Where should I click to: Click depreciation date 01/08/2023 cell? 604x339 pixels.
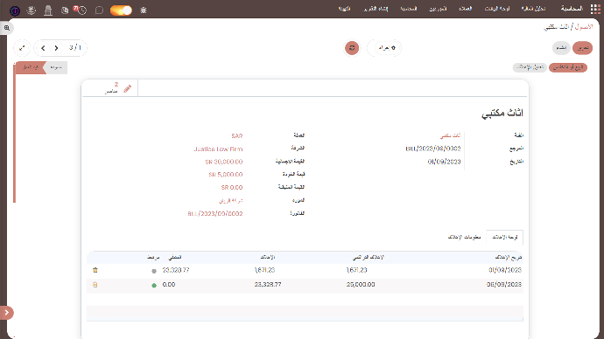505,270
